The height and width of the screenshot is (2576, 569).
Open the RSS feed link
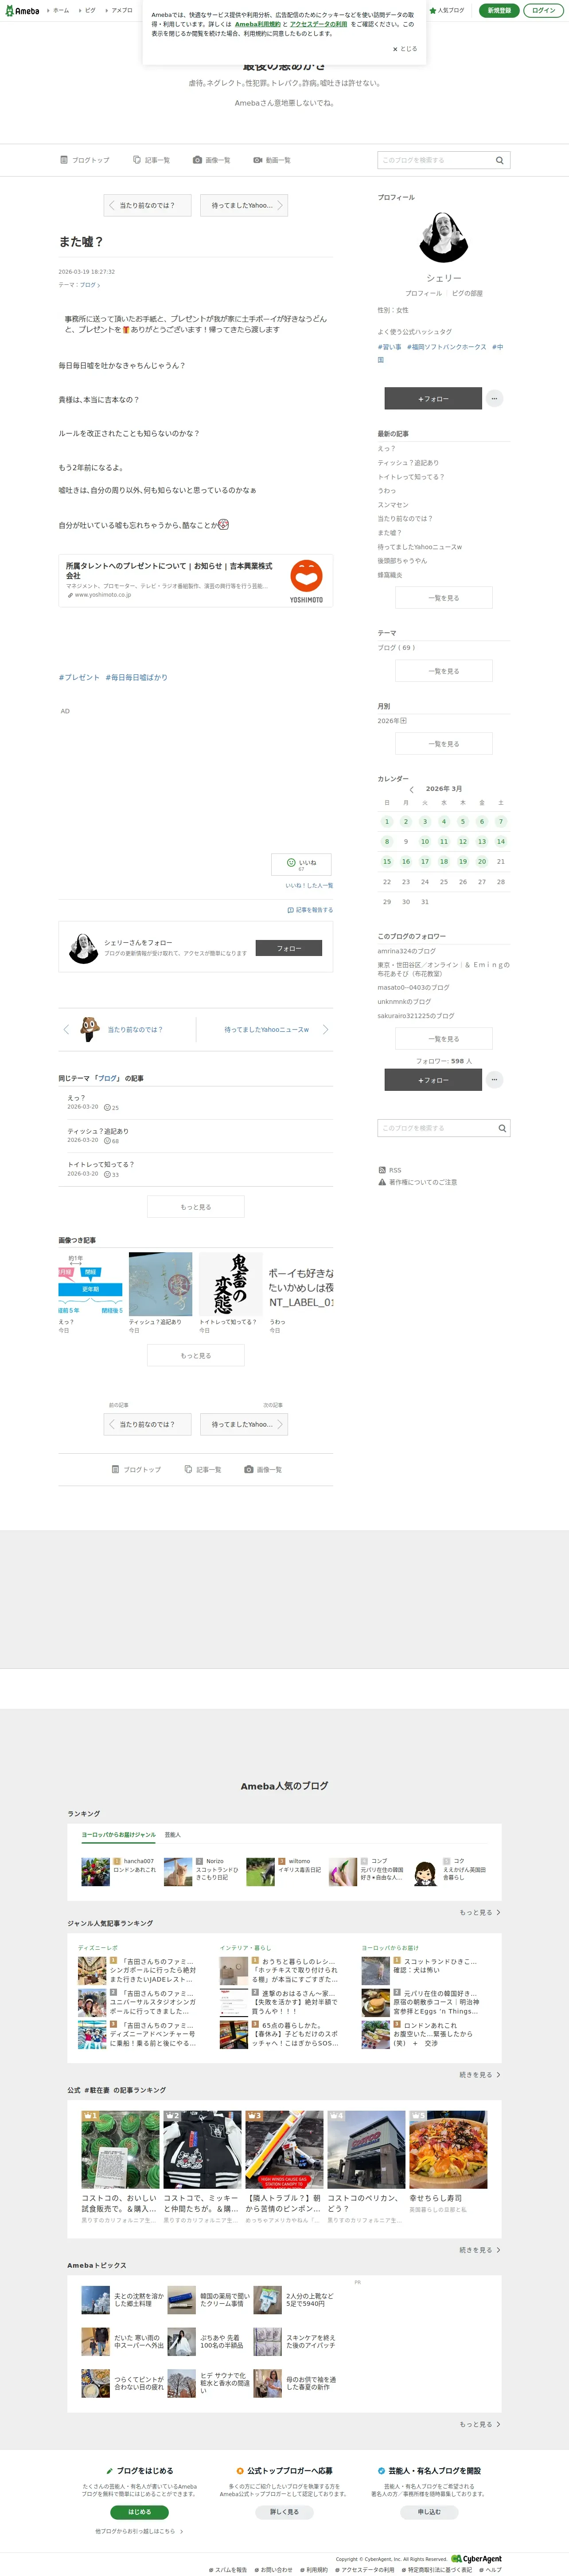coord(390,1169)
